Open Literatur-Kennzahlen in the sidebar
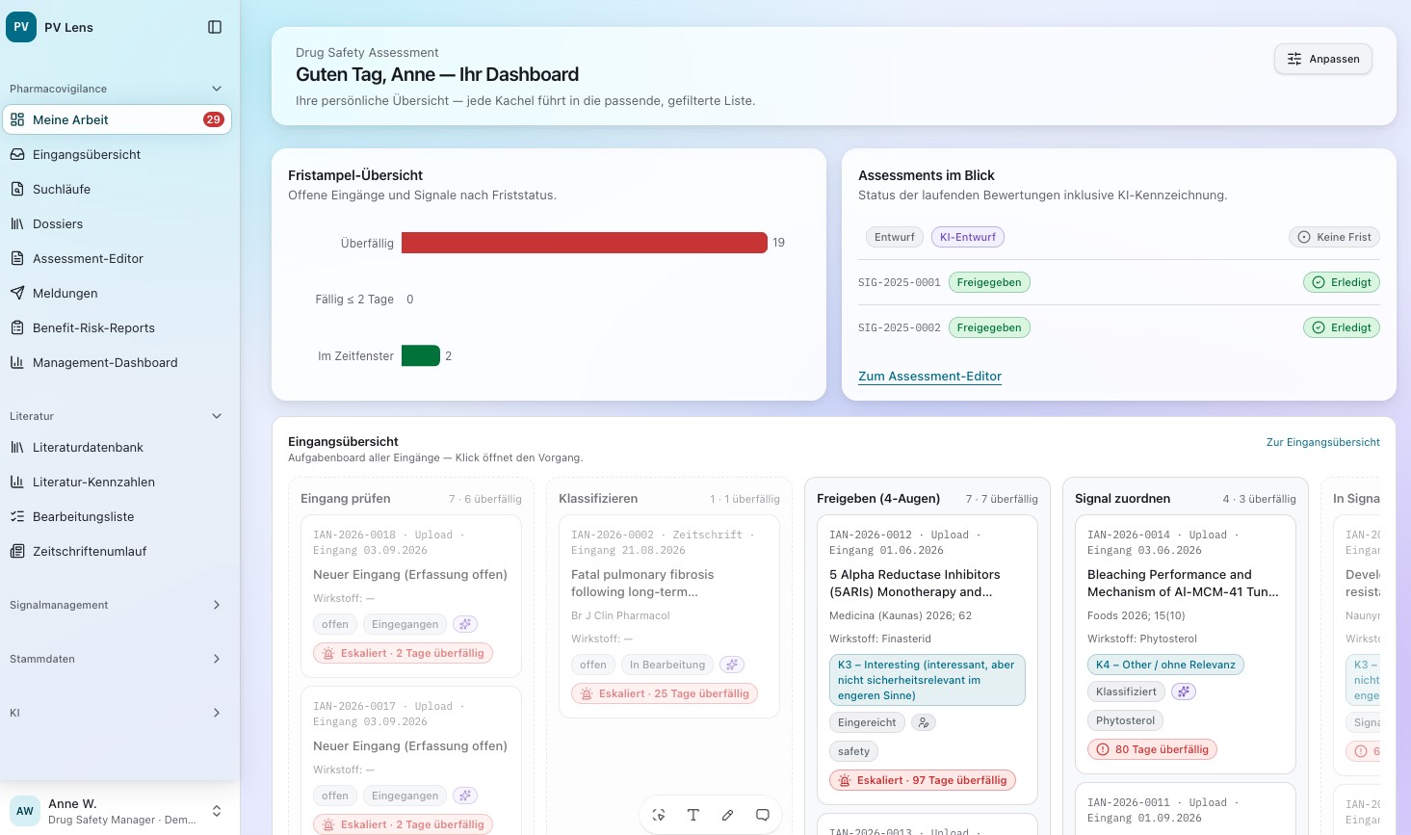1411x835 pixels. tap(117, 482)
